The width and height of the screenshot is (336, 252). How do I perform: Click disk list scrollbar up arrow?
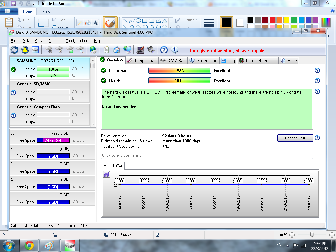[x=93, y=60]
